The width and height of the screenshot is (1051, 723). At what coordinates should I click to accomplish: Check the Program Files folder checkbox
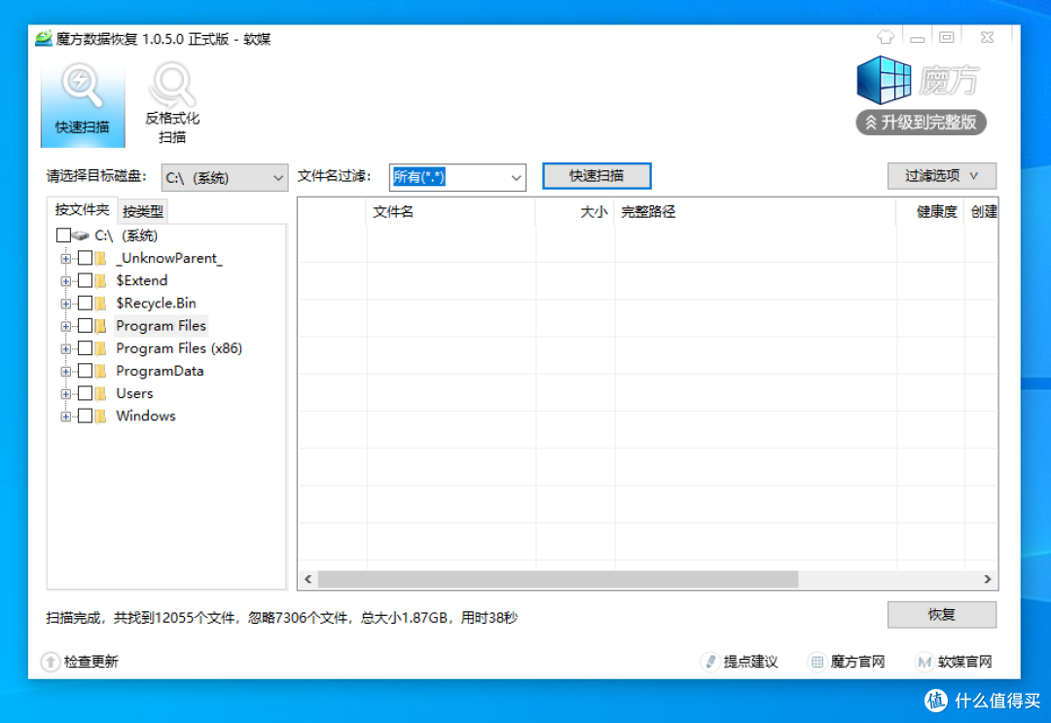click(x=85, y=326)
